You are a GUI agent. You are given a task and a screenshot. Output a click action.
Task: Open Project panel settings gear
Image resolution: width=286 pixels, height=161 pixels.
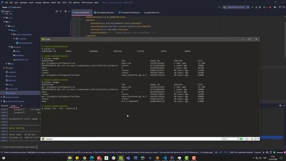[66, 11]
